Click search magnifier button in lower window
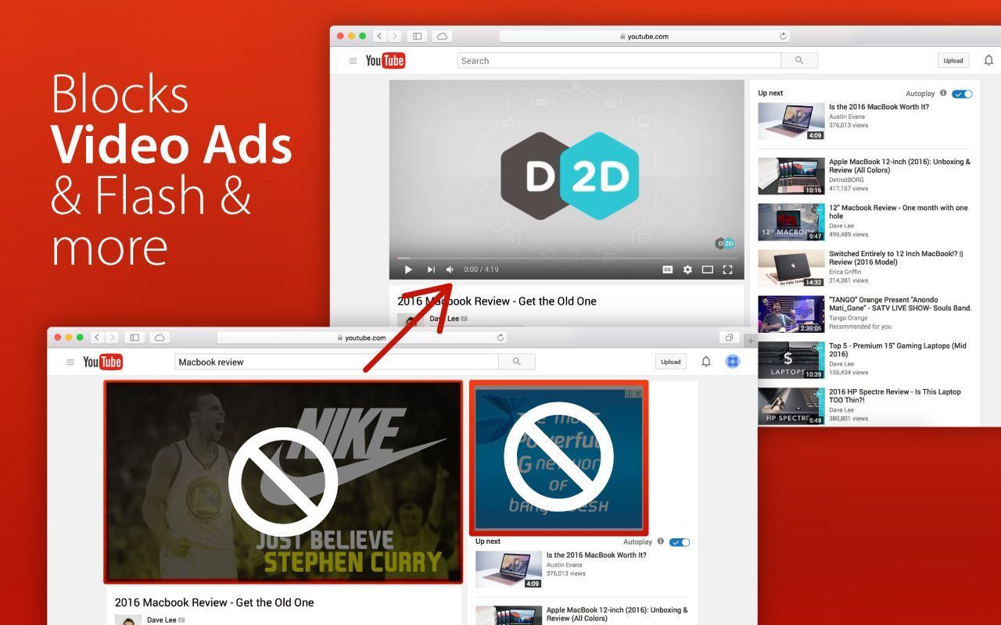Screen dimensions: 1001x625 click(517, 362)
